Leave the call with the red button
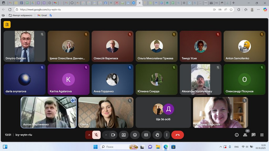The width and height of the screenshot is (269, 151). [x=178, y=135]
